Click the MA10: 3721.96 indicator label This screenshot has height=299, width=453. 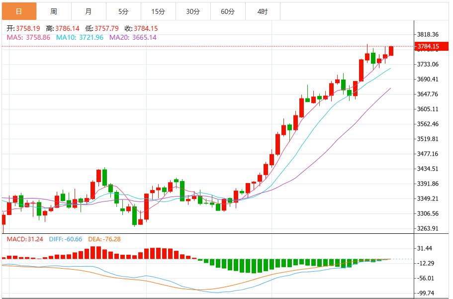click(80, 37)
